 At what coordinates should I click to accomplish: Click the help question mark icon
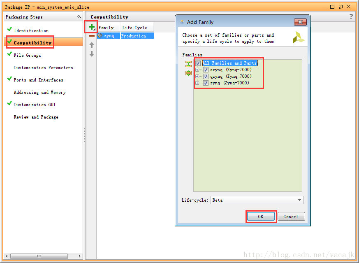click(351, 16)
